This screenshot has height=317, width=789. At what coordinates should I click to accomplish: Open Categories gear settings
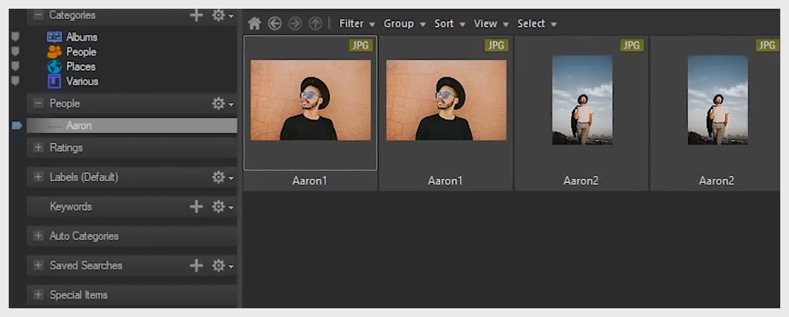coord(223,15)
